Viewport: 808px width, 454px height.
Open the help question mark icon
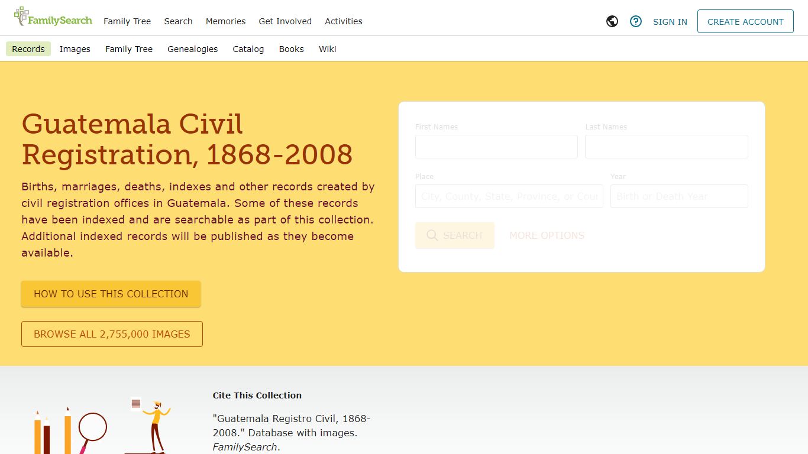click(636, 21)
